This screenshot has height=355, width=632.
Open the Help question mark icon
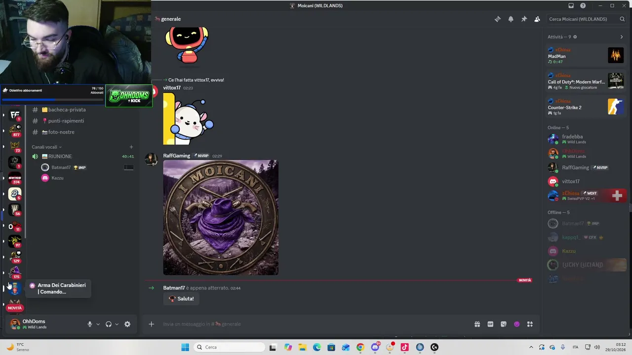pyautogui.click(x=583, y=6)
